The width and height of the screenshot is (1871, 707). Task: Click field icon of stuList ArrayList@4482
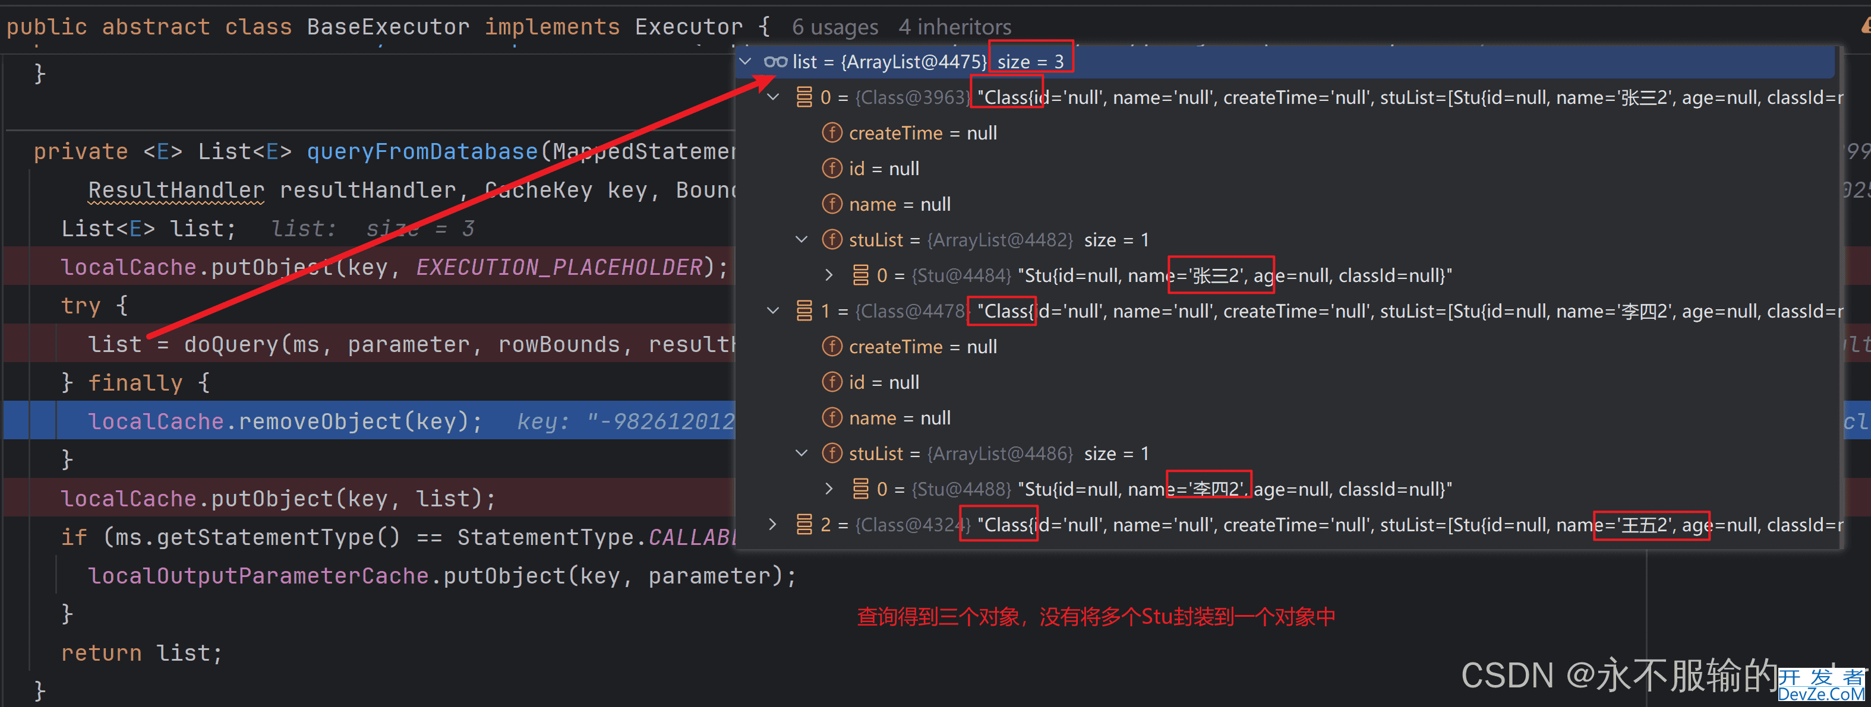pyautogui.click(x=832, y=240)
